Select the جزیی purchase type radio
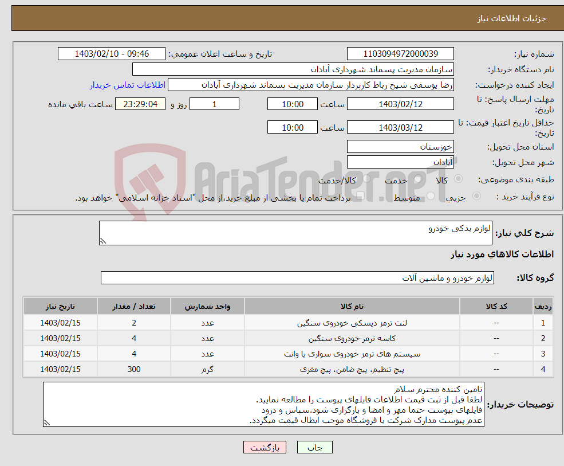Image resolution: width=564 pixels, height=466 pixels. [476, 195]
